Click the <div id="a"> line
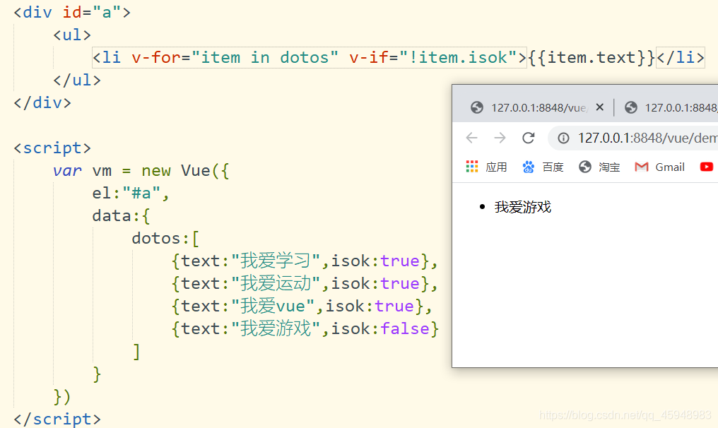 tap(72, 12)
